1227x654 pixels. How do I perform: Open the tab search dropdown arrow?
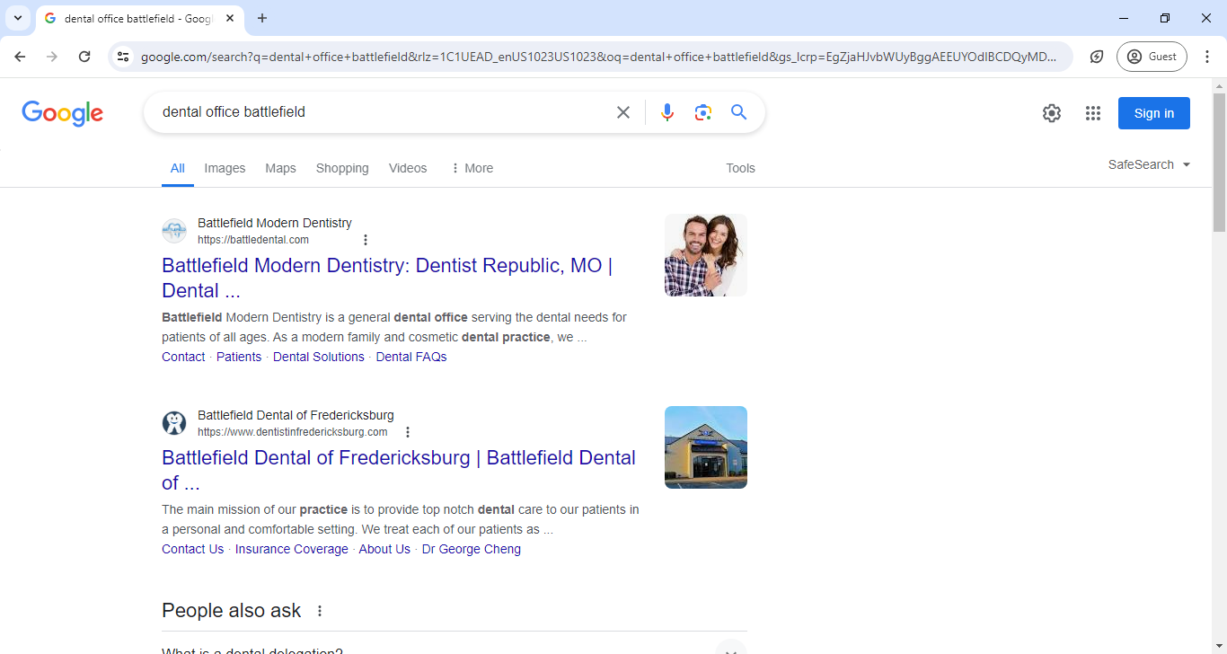(17, 18)
